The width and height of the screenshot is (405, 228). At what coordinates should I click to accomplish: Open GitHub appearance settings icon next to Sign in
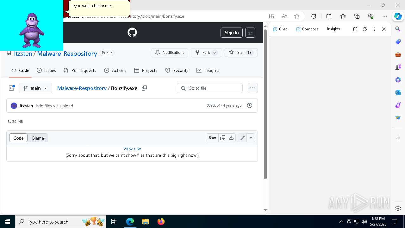[x=250, y=33]
